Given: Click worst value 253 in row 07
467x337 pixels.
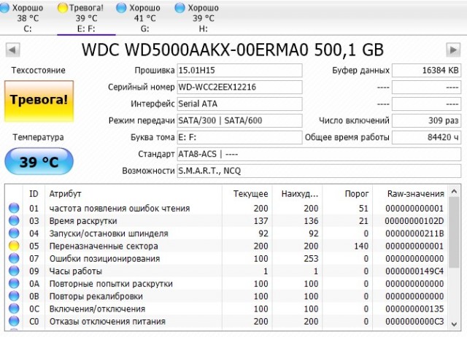Looking at the screenshot, I should tap(311, 259).
